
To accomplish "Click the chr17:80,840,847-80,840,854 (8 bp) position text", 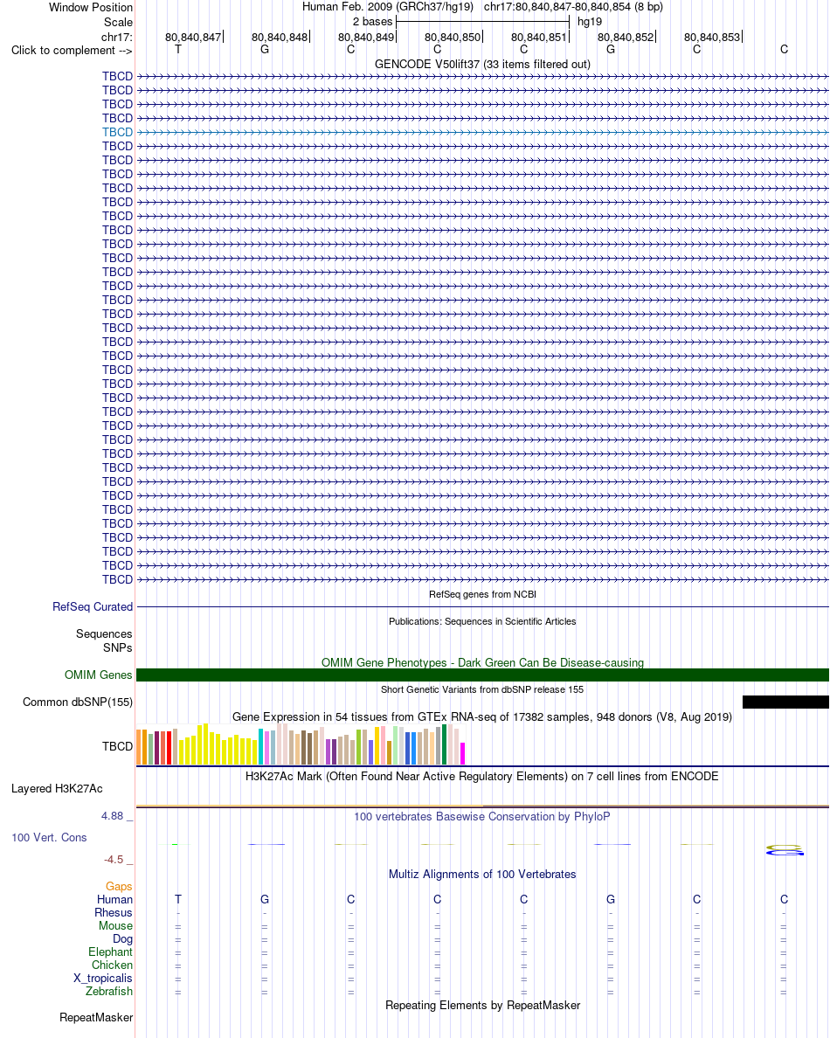I will 573,7.
